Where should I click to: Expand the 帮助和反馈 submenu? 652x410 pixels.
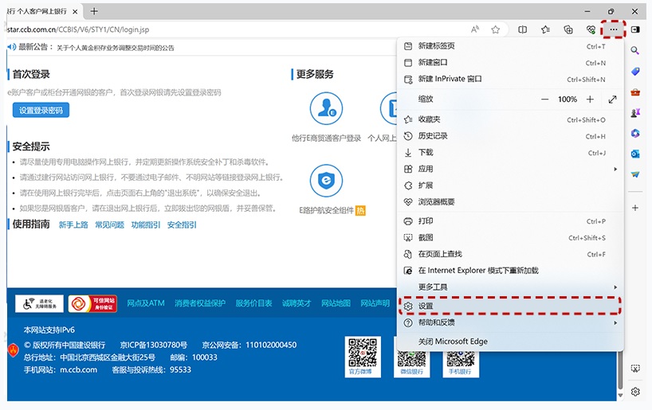[x=510, y=322]
